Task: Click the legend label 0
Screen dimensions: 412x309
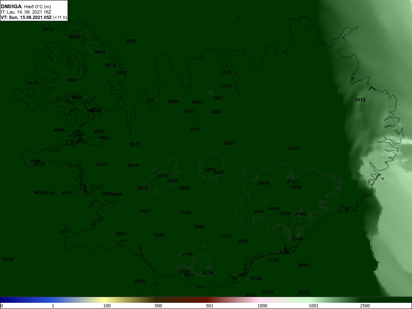Action: pyautogui.click(x=2, y=306)
